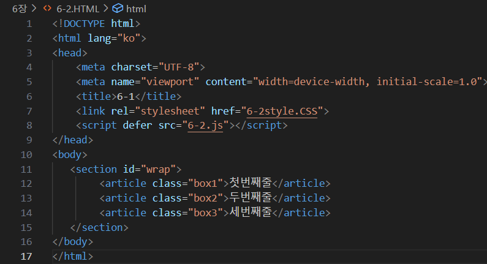Click the width=device-width string

(311, 81)
